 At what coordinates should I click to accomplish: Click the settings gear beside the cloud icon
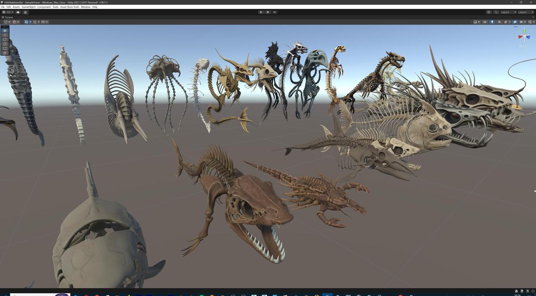tap(25, 12)
